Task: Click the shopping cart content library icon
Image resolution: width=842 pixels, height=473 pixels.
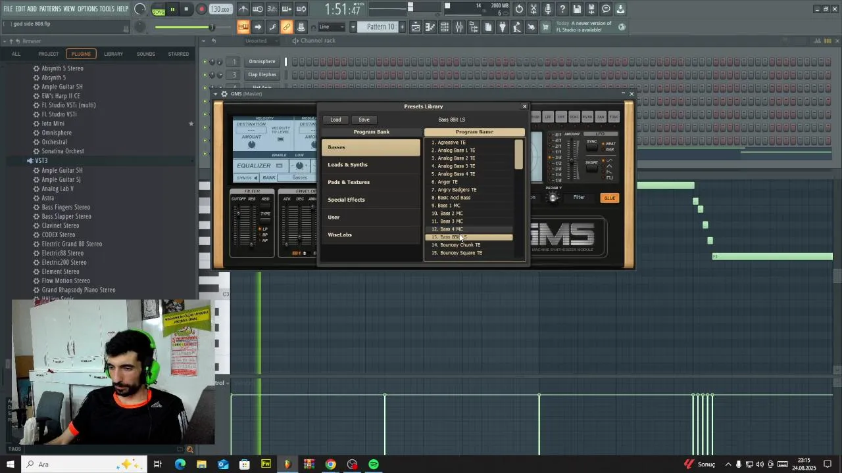Action: tap(544, 27)
